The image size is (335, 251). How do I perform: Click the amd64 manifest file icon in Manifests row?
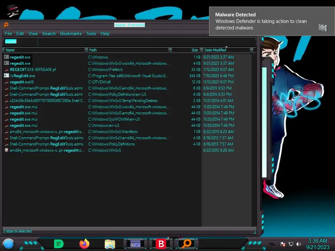click(7, 131)
